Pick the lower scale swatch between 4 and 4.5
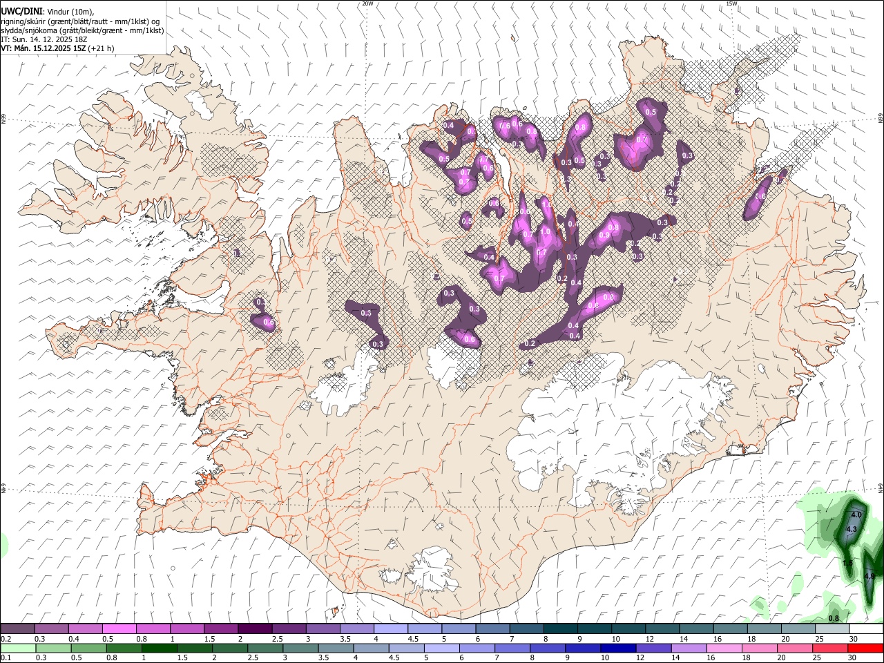 click(372, 648)
